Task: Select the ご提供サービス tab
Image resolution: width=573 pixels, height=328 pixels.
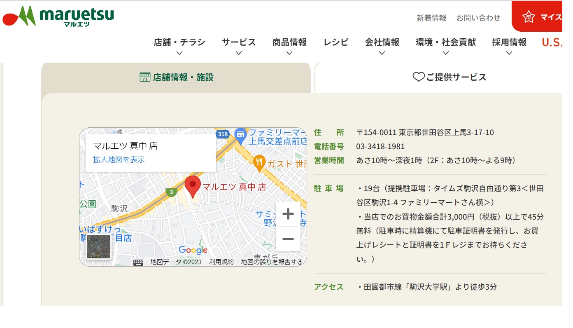Action: point(439,77)
